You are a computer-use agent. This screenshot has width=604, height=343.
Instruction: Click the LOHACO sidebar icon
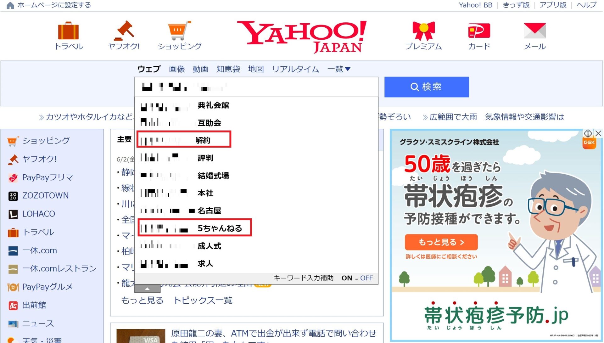13,214
